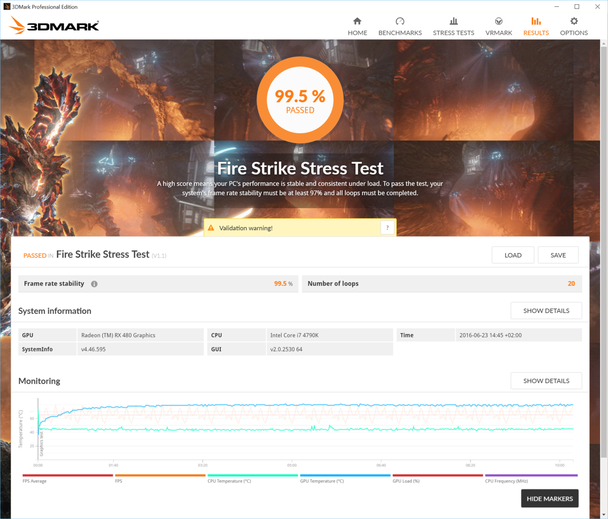Click the SystemInfo v4.46.595 value

click(x=93, y=349)
